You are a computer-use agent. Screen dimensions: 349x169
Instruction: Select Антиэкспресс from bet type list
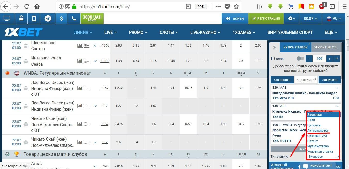(x=318, y=130)
